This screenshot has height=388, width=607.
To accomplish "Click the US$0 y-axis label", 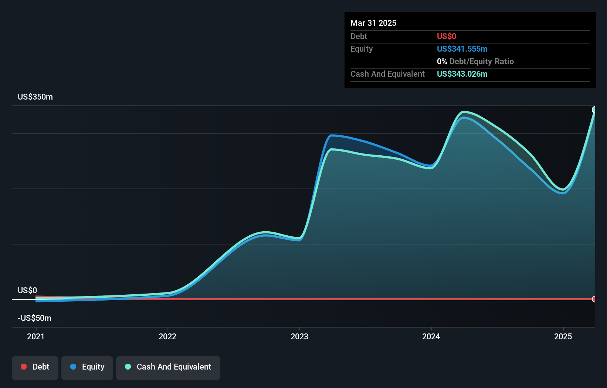I will click(x=27, y=291).
